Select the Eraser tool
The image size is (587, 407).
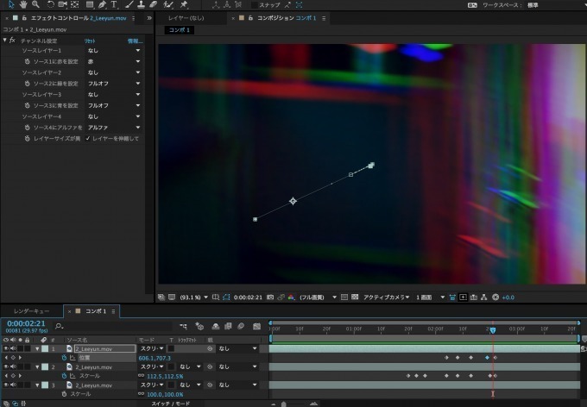click(153, 4)
